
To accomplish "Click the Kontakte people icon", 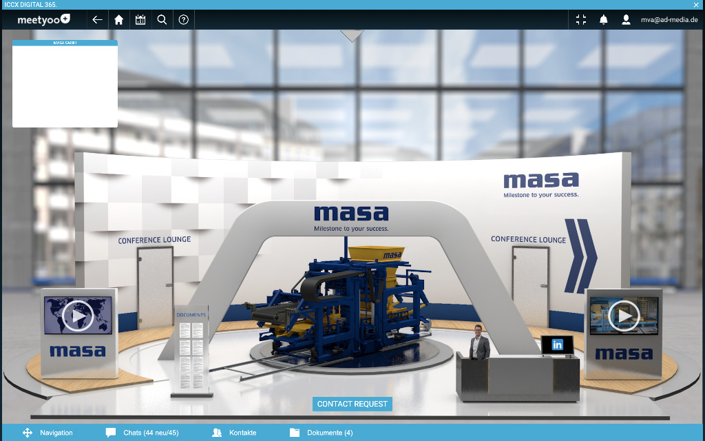I will pos(217,433).
